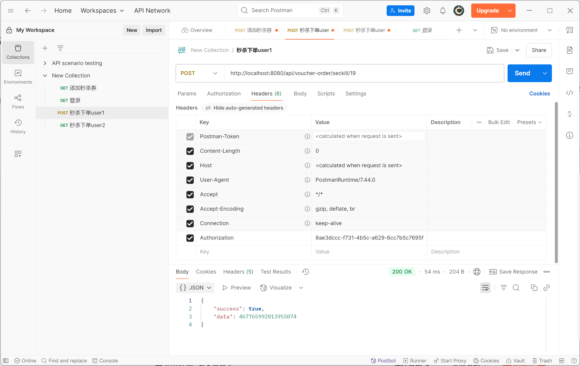Toggle the Accept-Encoding header checkbox

point(190,209)
